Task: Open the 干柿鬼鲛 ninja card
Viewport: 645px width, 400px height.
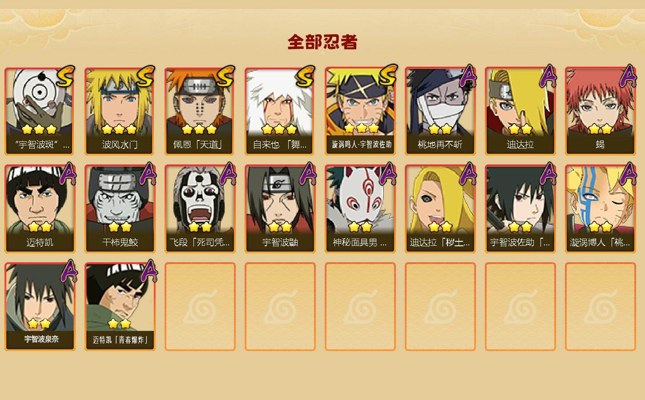Action: (x=120, y=209)
